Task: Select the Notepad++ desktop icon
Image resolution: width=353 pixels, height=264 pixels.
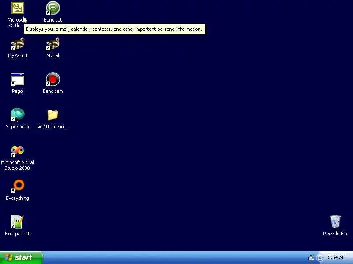Action: 17,222
